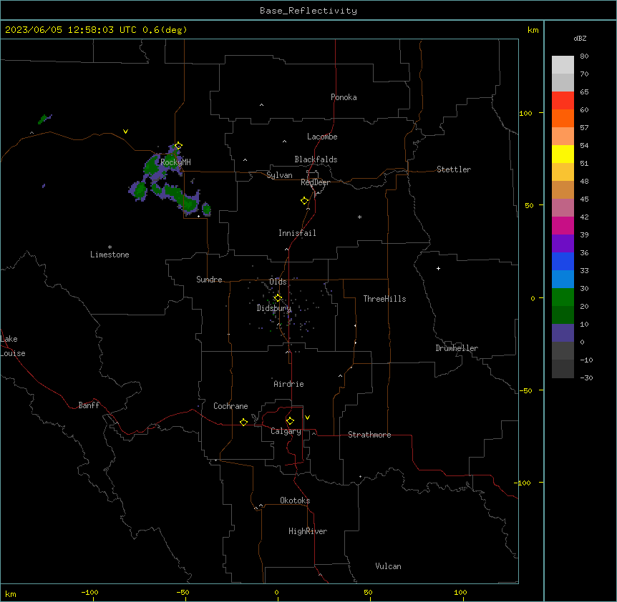Click the Cochrane town label
Image resolution: width=617 pixels, height=602 pixels.
230,406
